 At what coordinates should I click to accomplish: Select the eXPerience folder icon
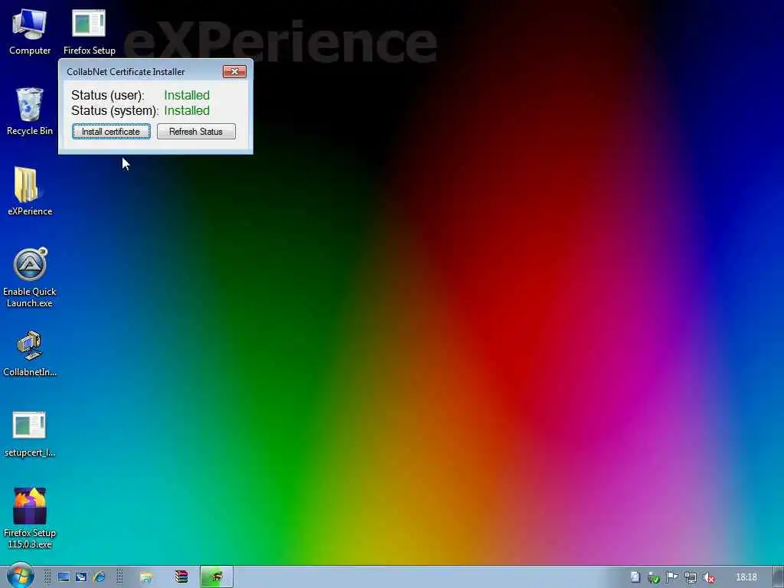30,191
